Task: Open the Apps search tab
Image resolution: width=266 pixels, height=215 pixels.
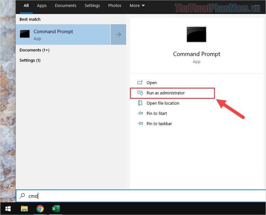Action: coord(42,6)
